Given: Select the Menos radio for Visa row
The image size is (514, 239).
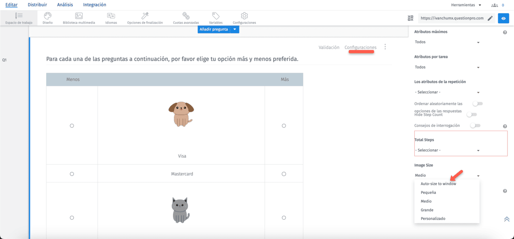Looking at the screenshot, I should 72,126.
